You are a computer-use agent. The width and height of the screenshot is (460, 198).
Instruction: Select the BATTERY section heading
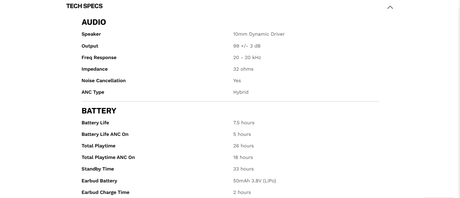(99, 111)
